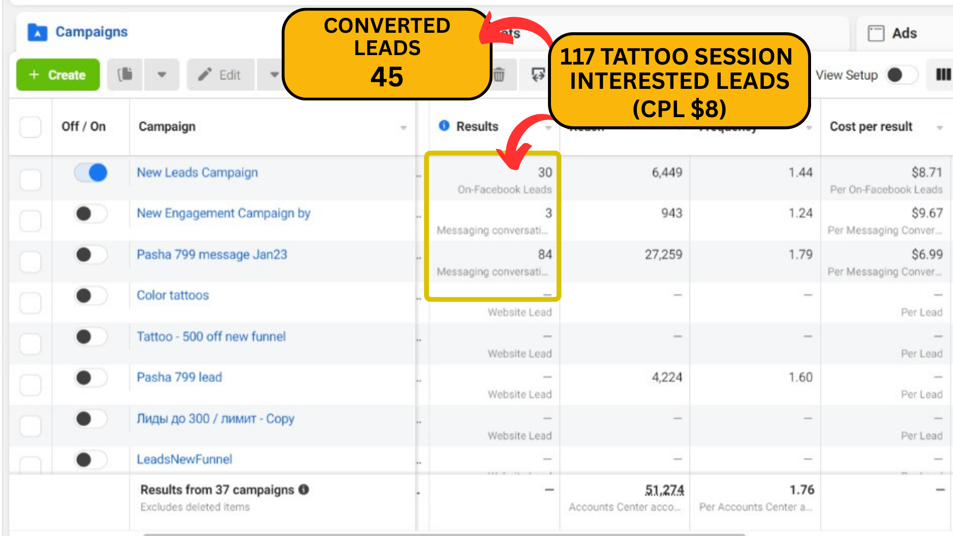Expand the Campaign column header dropdown
Screen dimensions: 953x536
403,128
